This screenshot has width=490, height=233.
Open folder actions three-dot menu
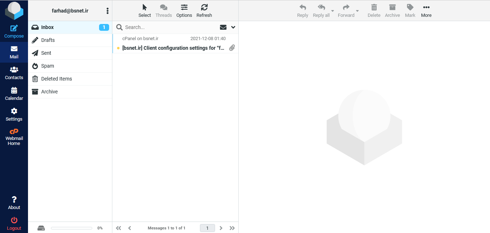(107, 11)
